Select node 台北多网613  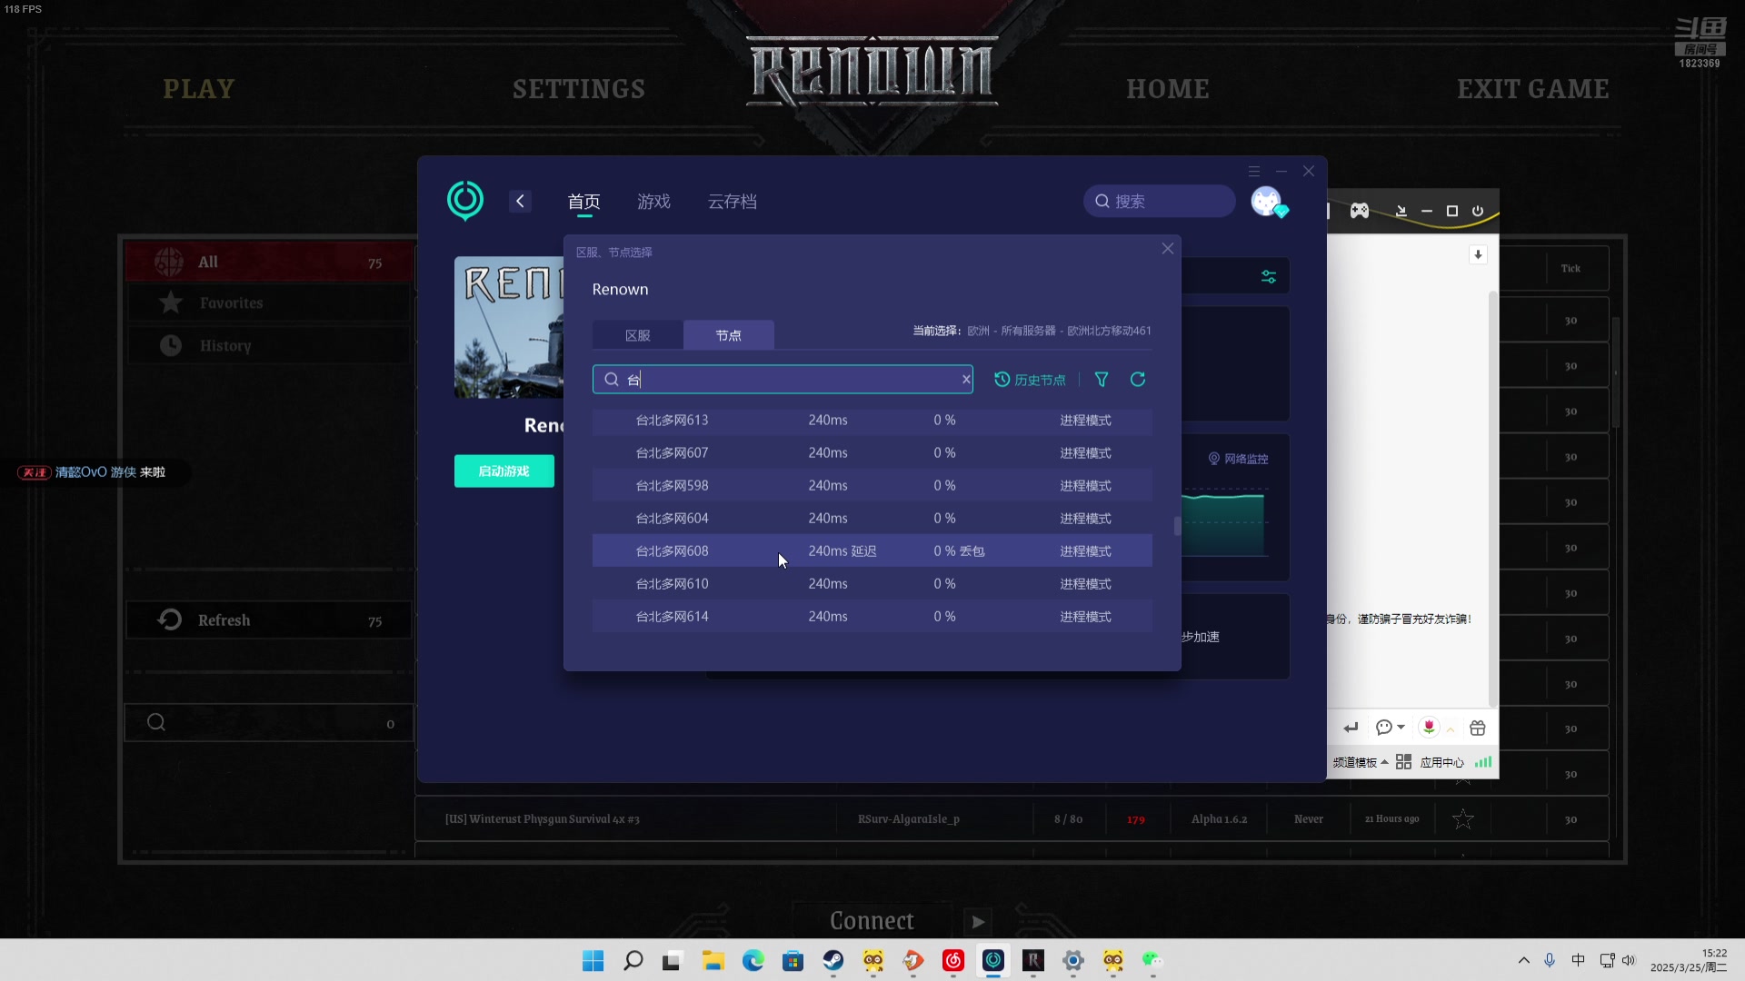click(872, 421)
